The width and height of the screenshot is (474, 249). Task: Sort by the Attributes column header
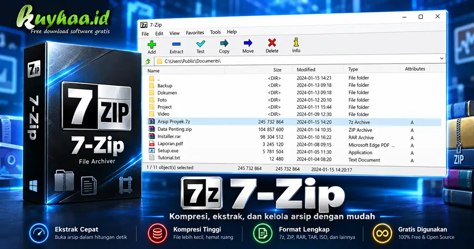415,69
